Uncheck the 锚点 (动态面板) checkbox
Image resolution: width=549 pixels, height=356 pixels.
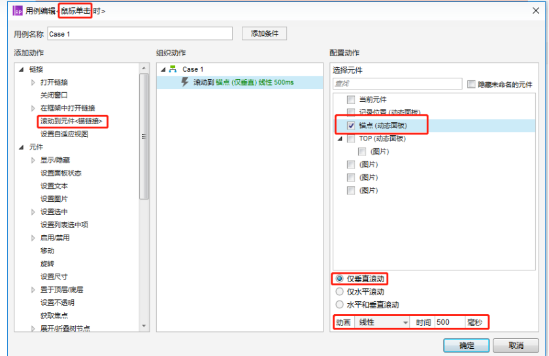click(x=351, y=125)
